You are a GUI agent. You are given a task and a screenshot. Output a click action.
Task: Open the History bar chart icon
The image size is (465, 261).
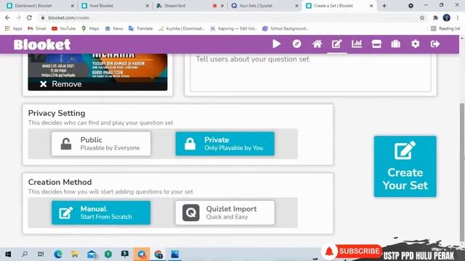357,44
